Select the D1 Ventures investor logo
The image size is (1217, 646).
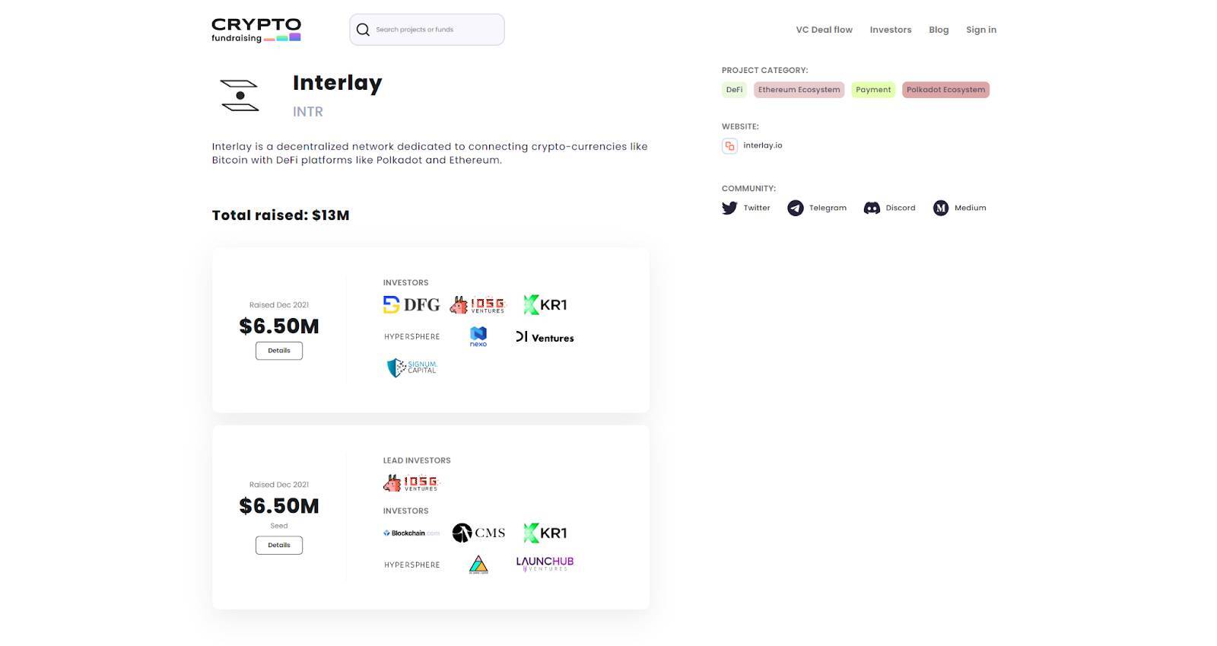pyautogui.click(x=545, y=337)
